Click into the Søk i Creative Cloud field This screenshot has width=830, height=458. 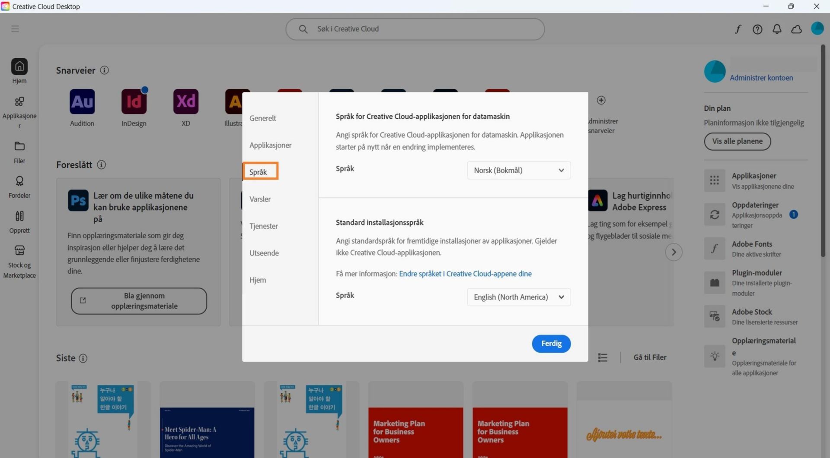pos(415,29)
